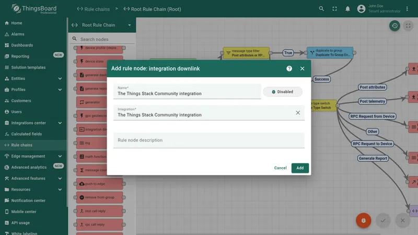Open the Root Rule Chain dropdown
Viewport: 418px width, 235px height.
point(102,25)
